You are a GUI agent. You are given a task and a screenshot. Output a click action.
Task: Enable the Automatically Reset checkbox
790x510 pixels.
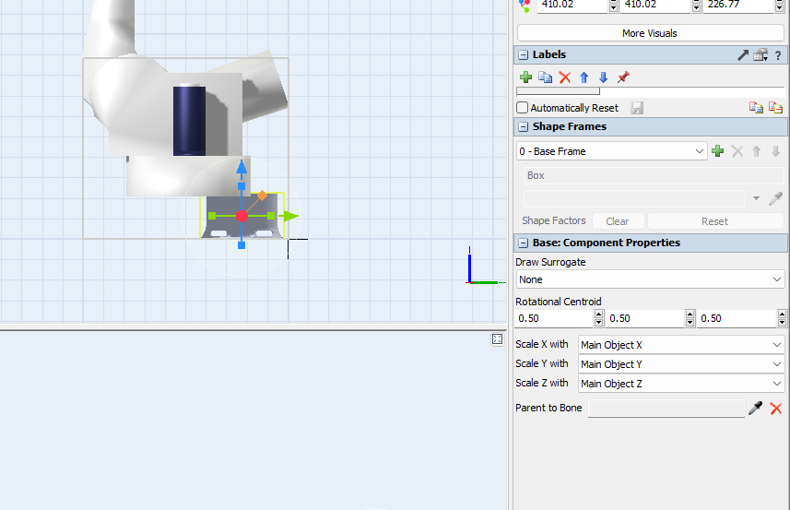click(x=523, y=108)
